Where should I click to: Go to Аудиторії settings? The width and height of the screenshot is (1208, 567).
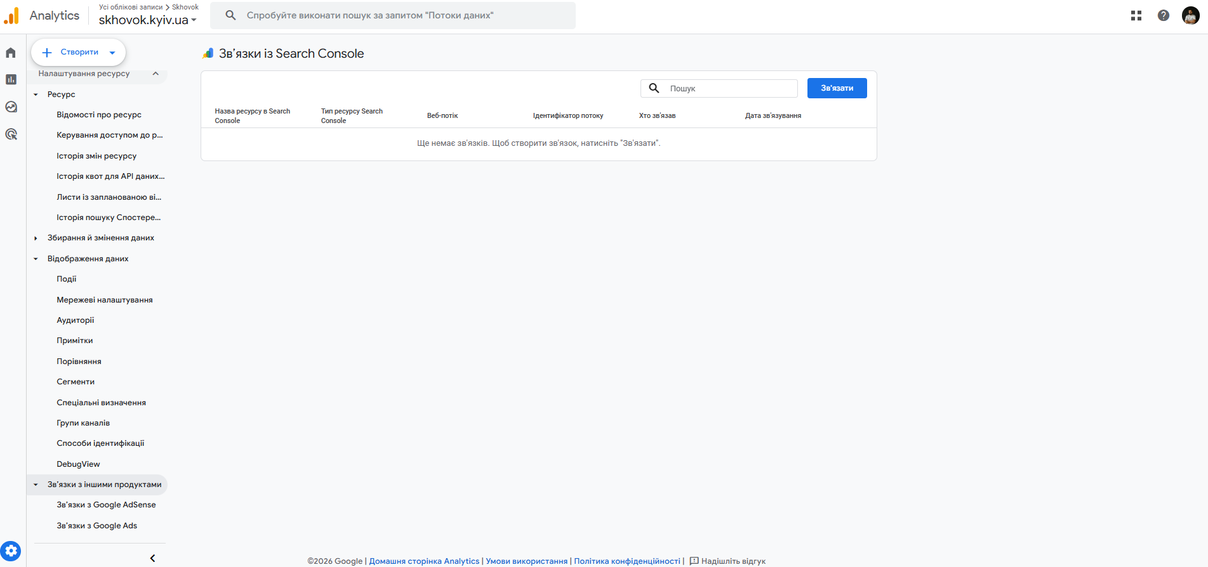pyautogui.click(x=76, y=320)
